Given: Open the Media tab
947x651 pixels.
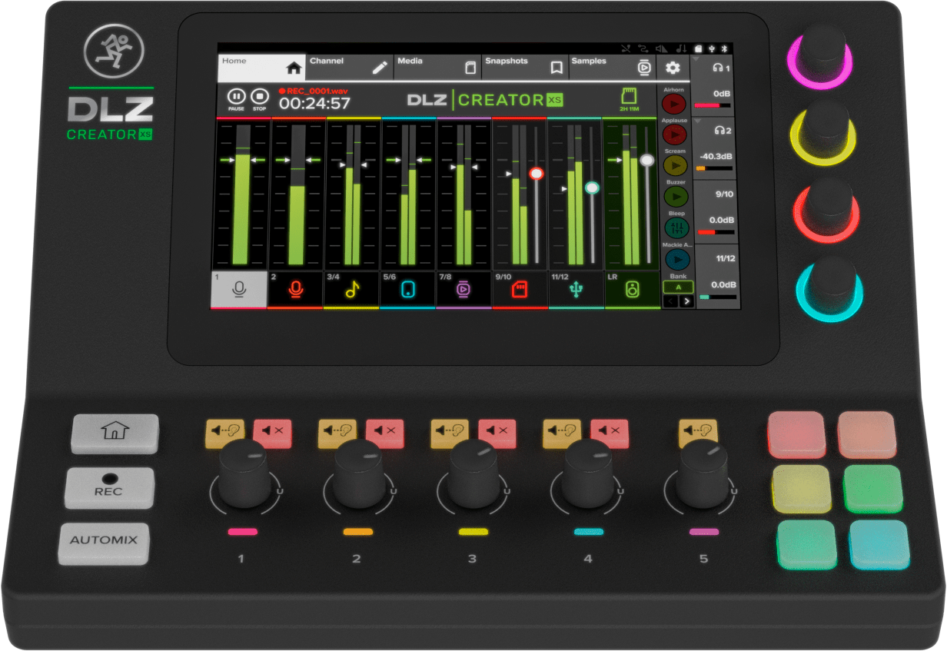Looking at the screenshot, I should click(437, 67).
